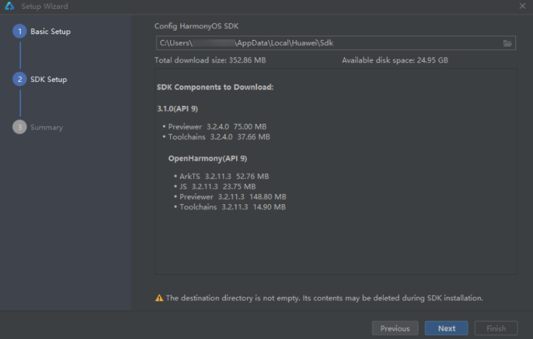Select the 3.1.0(API 9) heading
Screen dimensions: 533x339
click(x=178, y=108)
